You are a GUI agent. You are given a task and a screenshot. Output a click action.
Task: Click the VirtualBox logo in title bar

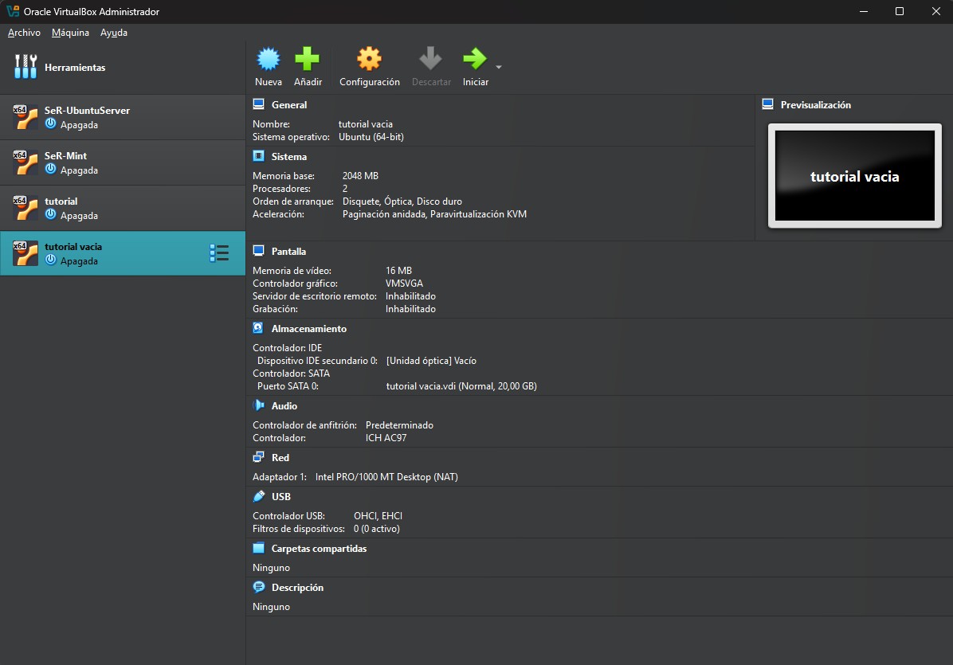click(13, 11)
